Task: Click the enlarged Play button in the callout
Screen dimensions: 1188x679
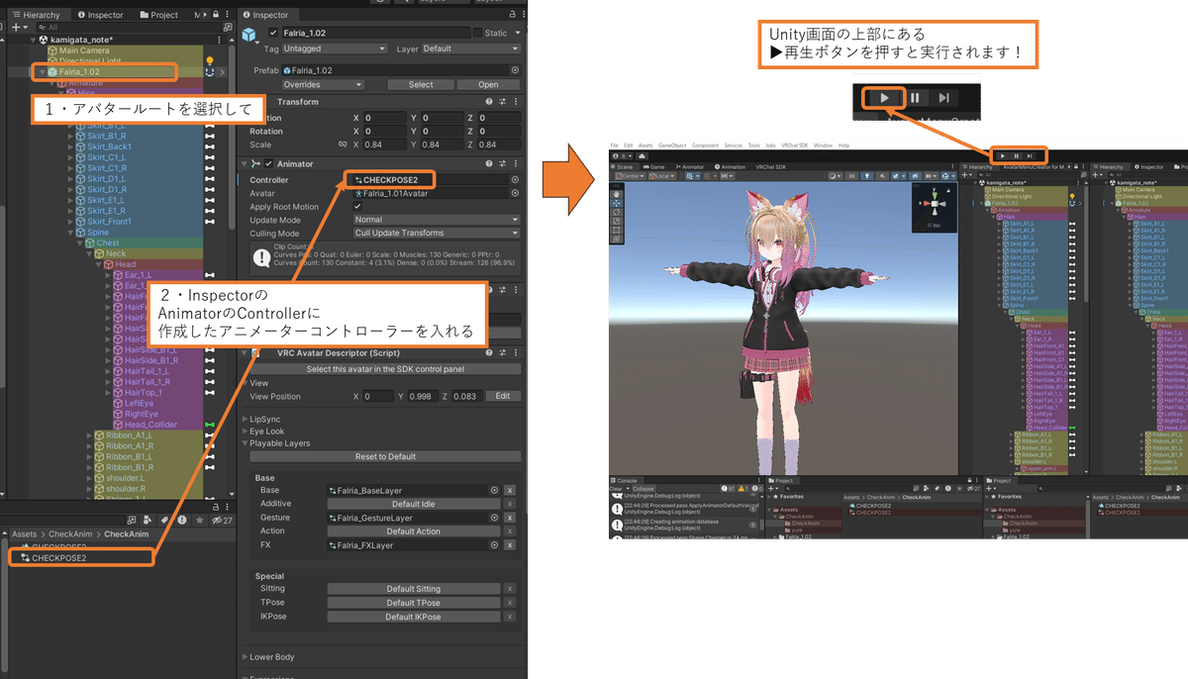Action: pyautogui.click(x=885, y=98)
